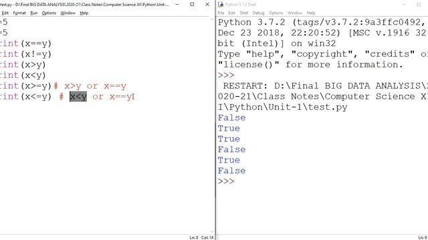Maximize the test.py editor window
Image resolution: width=428 pixels, height=240 pixels.
(x=192, y=5)
